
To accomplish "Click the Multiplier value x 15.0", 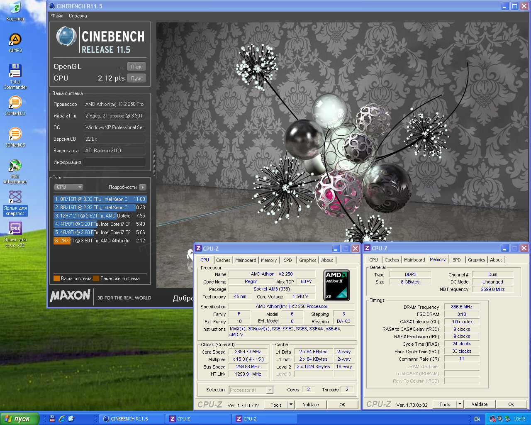I will coord(248,359).
